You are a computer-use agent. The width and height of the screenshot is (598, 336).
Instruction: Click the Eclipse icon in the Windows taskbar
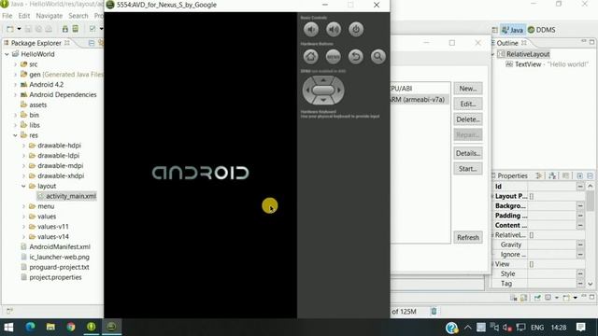92,327
